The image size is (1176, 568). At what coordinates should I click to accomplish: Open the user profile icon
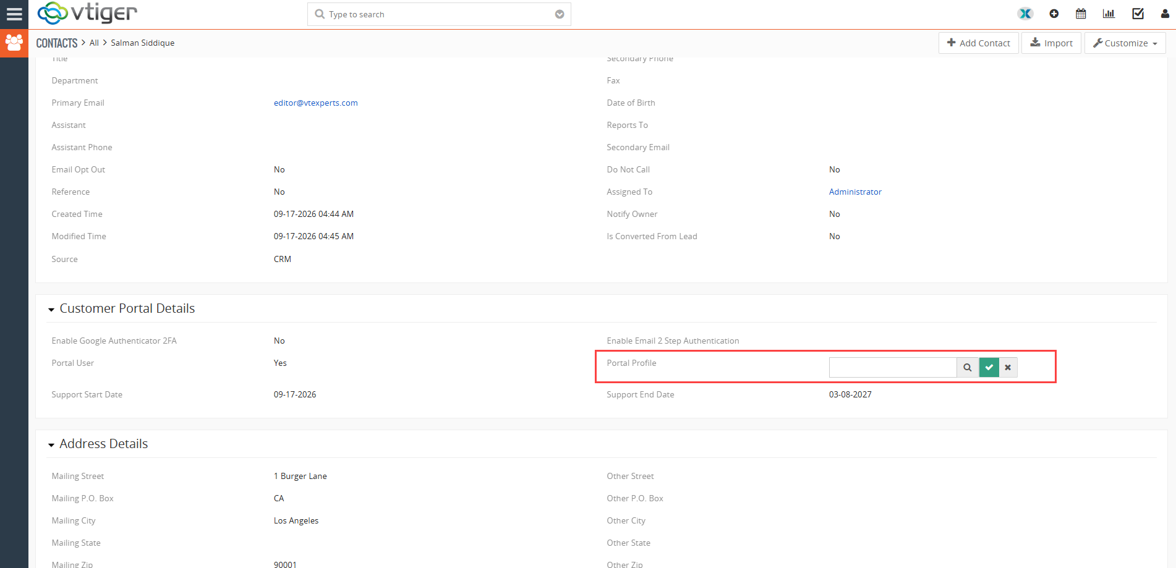[x=1165, y=14]
